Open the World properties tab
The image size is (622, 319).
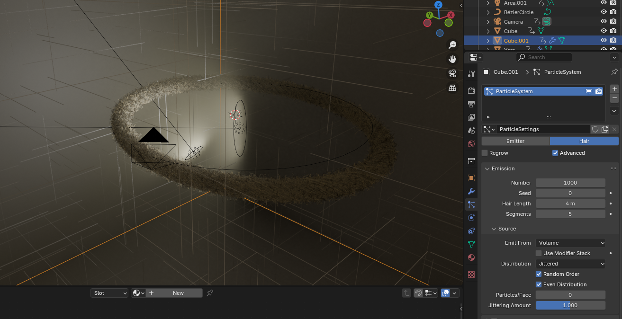471,144
